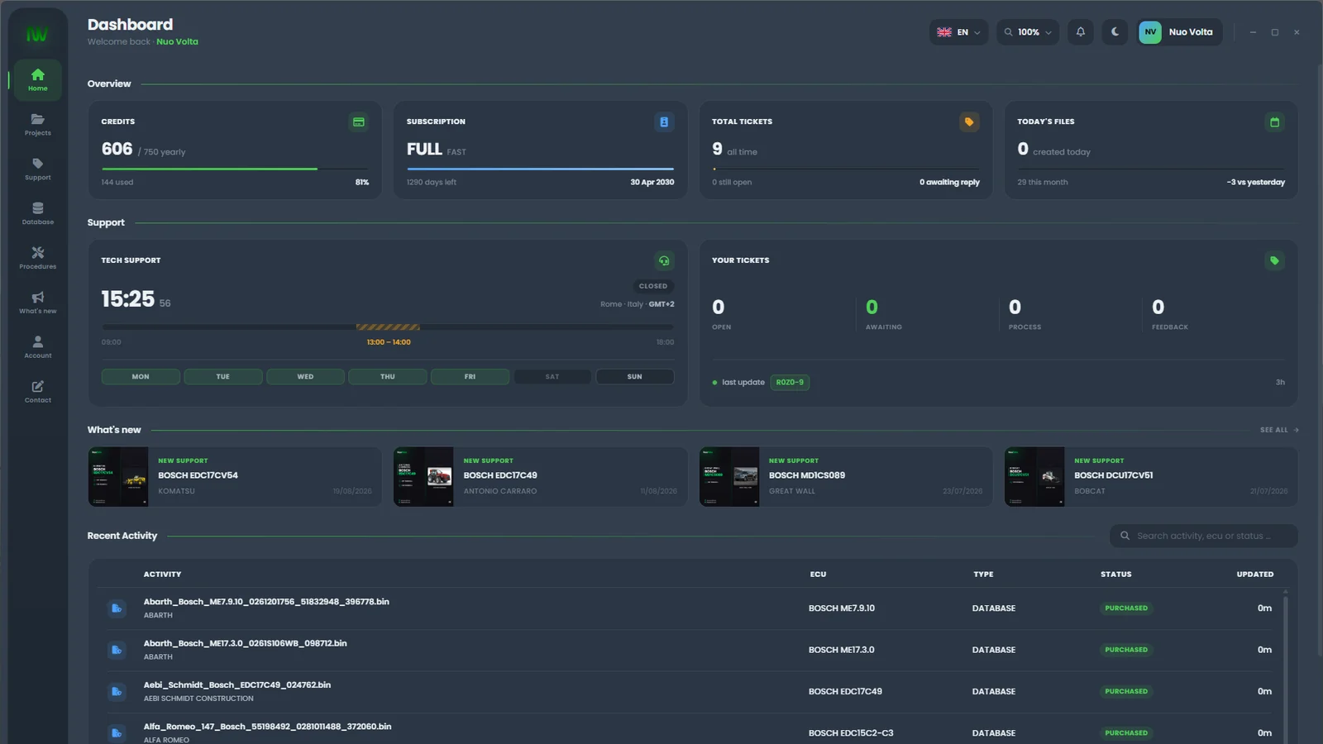Click PURCHASED status for BOSCH ME7.9.10 row

(x=1126, y=608)
